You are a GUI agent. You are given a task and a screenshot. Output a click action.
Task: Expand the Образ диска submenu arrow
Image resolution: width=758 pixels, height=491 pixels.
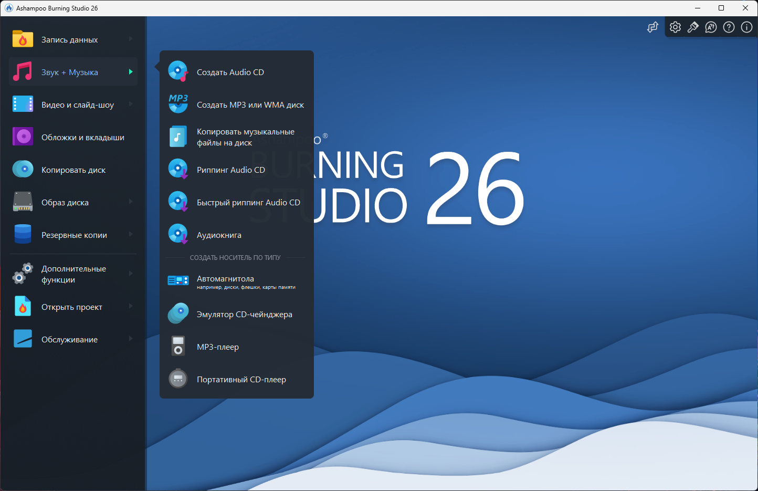pos(131,202)
